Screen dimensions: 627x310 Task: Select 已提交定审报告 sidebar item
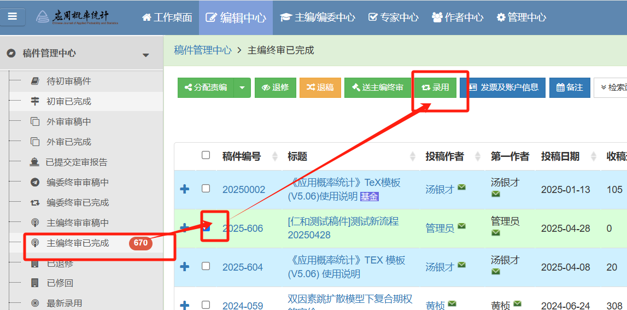pos(77,162)
